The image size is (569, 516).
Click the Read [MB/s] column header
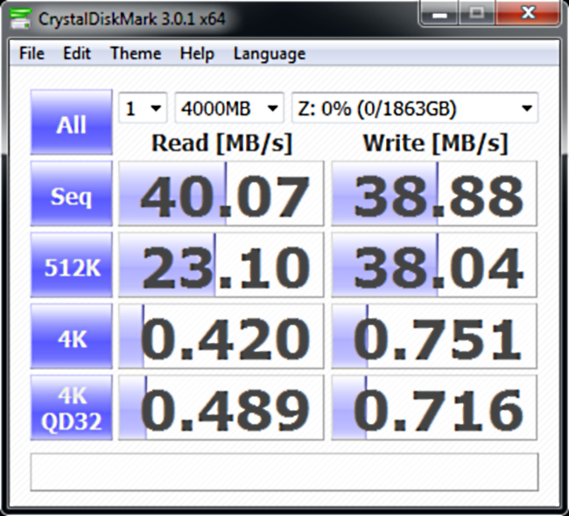pos(221,143)
